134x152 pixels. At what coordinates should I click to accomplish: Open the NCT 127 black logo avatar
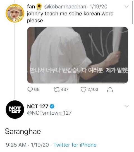pos(15,110)
